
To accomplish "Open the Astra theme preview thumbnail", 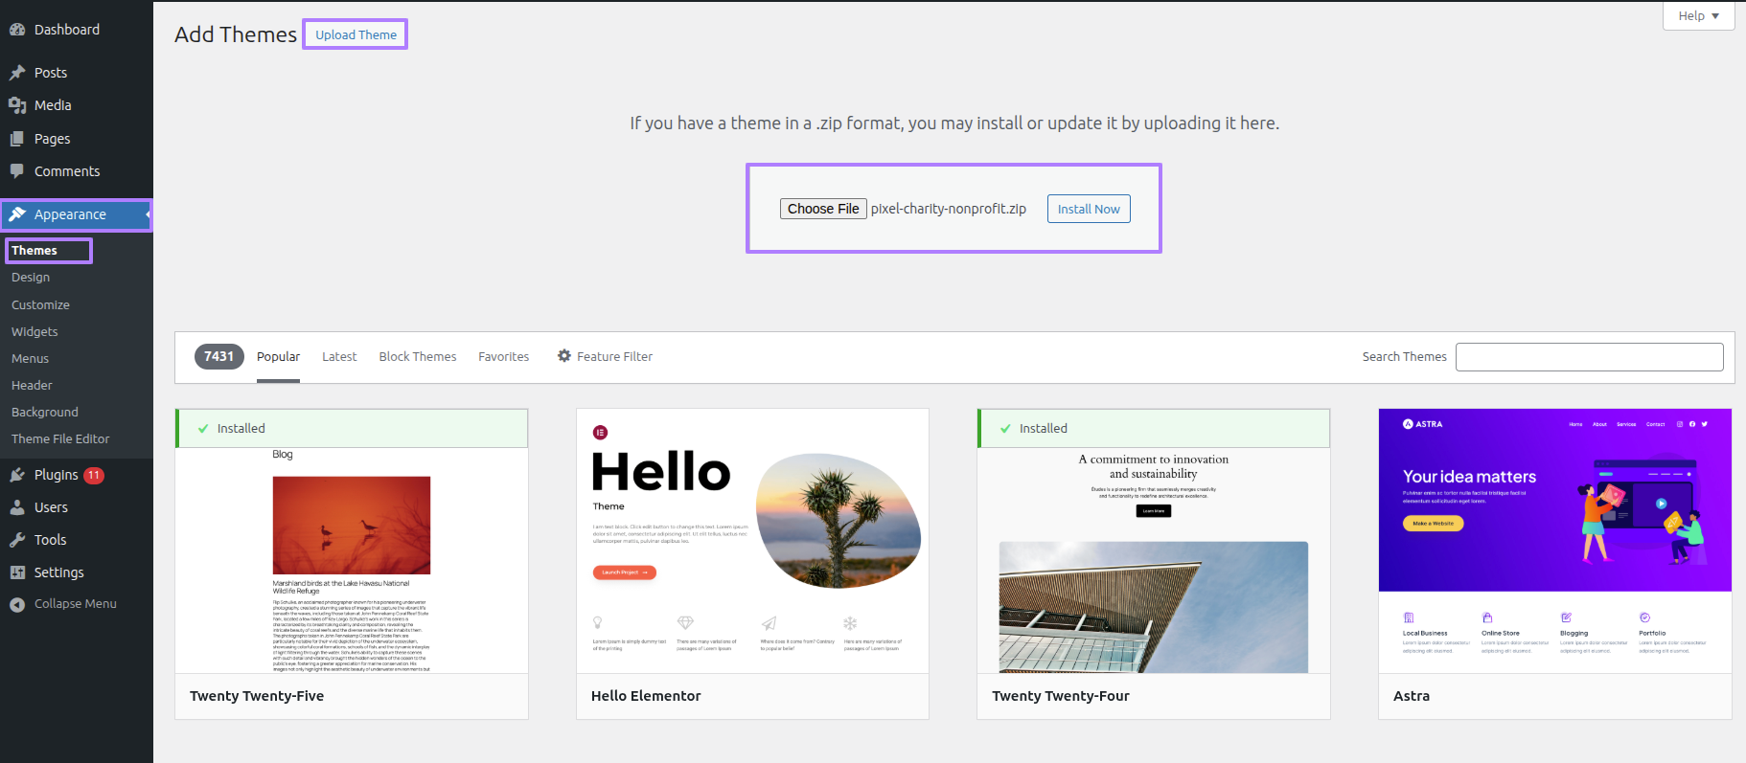I will tap(1555, 541).
